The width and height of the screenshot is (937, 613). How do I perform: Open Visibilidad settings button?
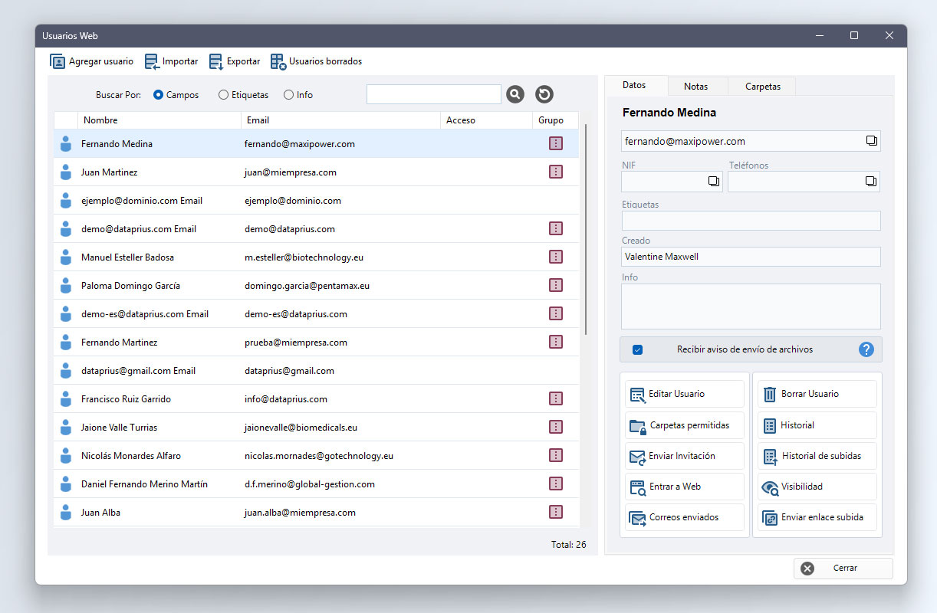[x=817, y=487]
